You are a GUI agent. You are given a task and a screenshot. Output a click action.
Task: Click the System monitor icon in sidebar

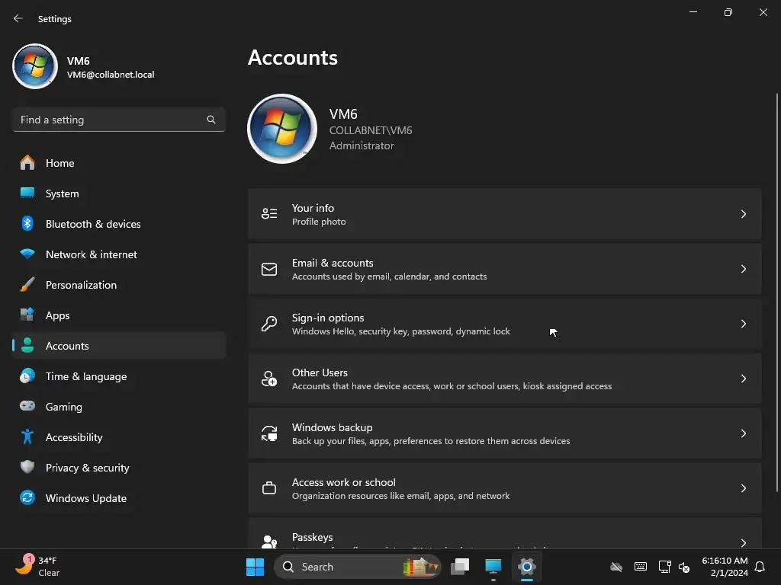pos(27,193)
